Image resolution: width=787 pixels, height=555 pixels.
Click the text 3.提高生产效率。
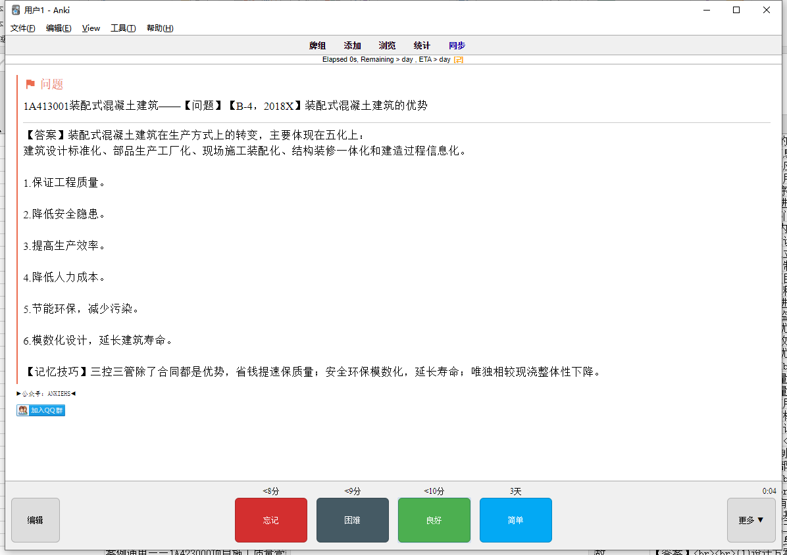tap(64, 246)
